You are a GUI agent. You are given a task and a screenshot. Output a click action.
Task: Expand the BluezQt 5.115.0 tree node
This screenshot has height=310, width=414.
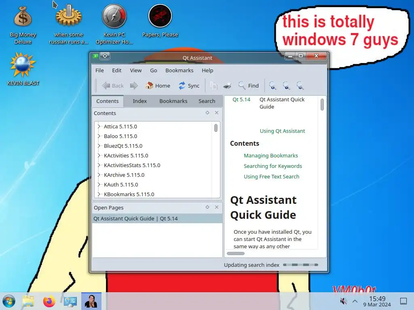(x=99, y=146)
